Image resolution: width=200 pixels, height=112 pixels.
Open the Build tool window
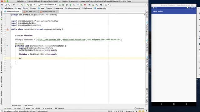click(x=27, y=108)
